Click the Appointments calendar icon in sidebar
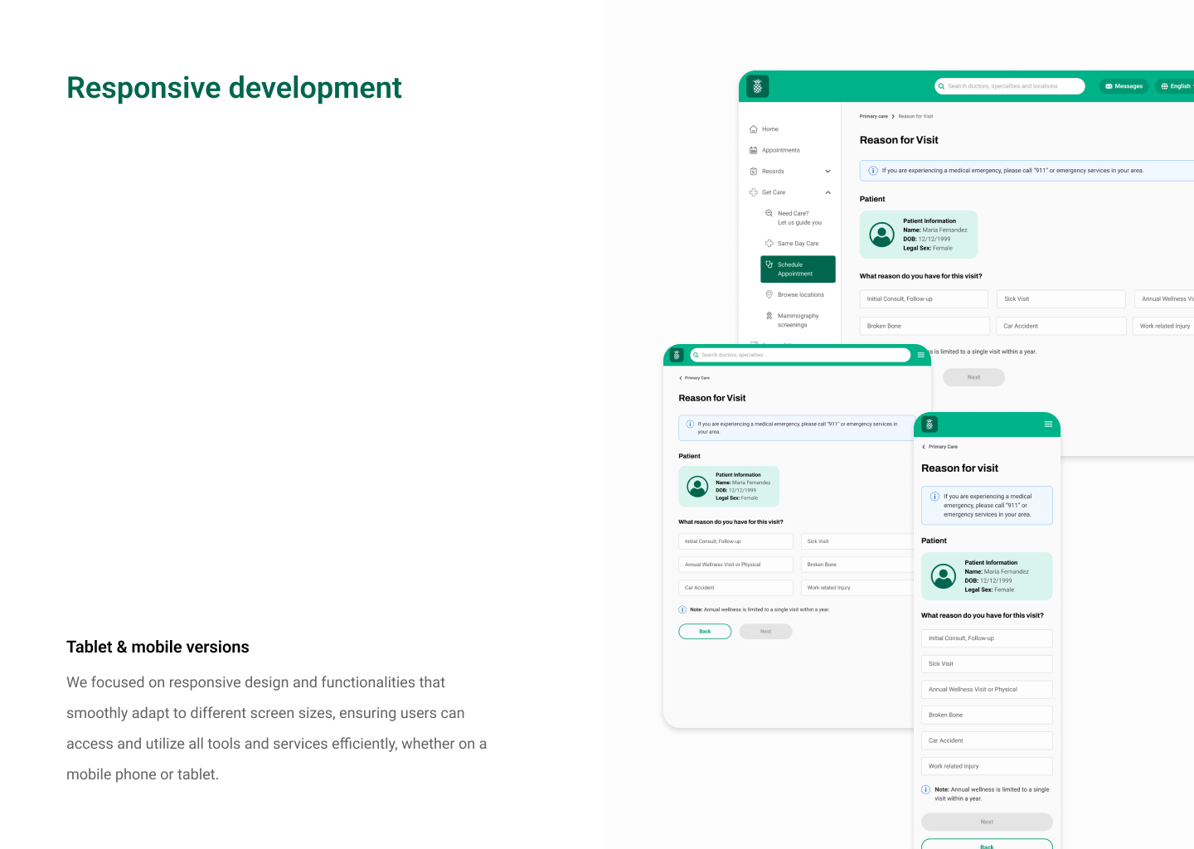 click(754, 150)
